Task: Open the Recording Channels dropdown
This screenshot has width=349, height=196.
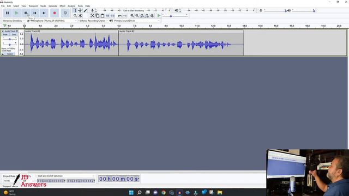Action: coord(93,21)
